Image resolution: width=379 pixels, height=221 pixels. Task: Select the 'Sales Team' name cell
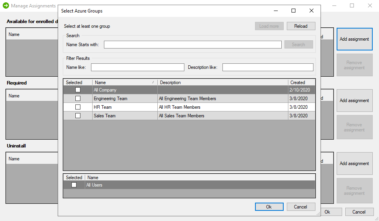coord(125,116)
